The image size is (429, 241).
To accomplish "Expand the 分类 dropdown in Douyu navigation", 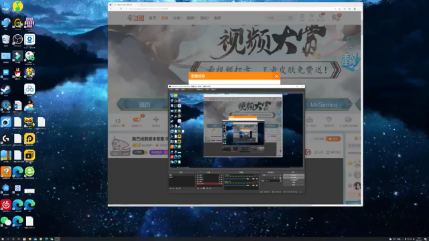I will click(177, 18).
